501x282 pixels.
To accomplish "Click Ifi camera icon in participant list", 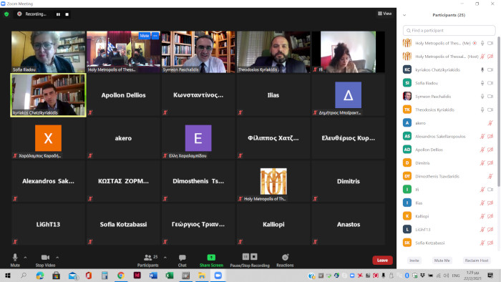I will point(490,190).
